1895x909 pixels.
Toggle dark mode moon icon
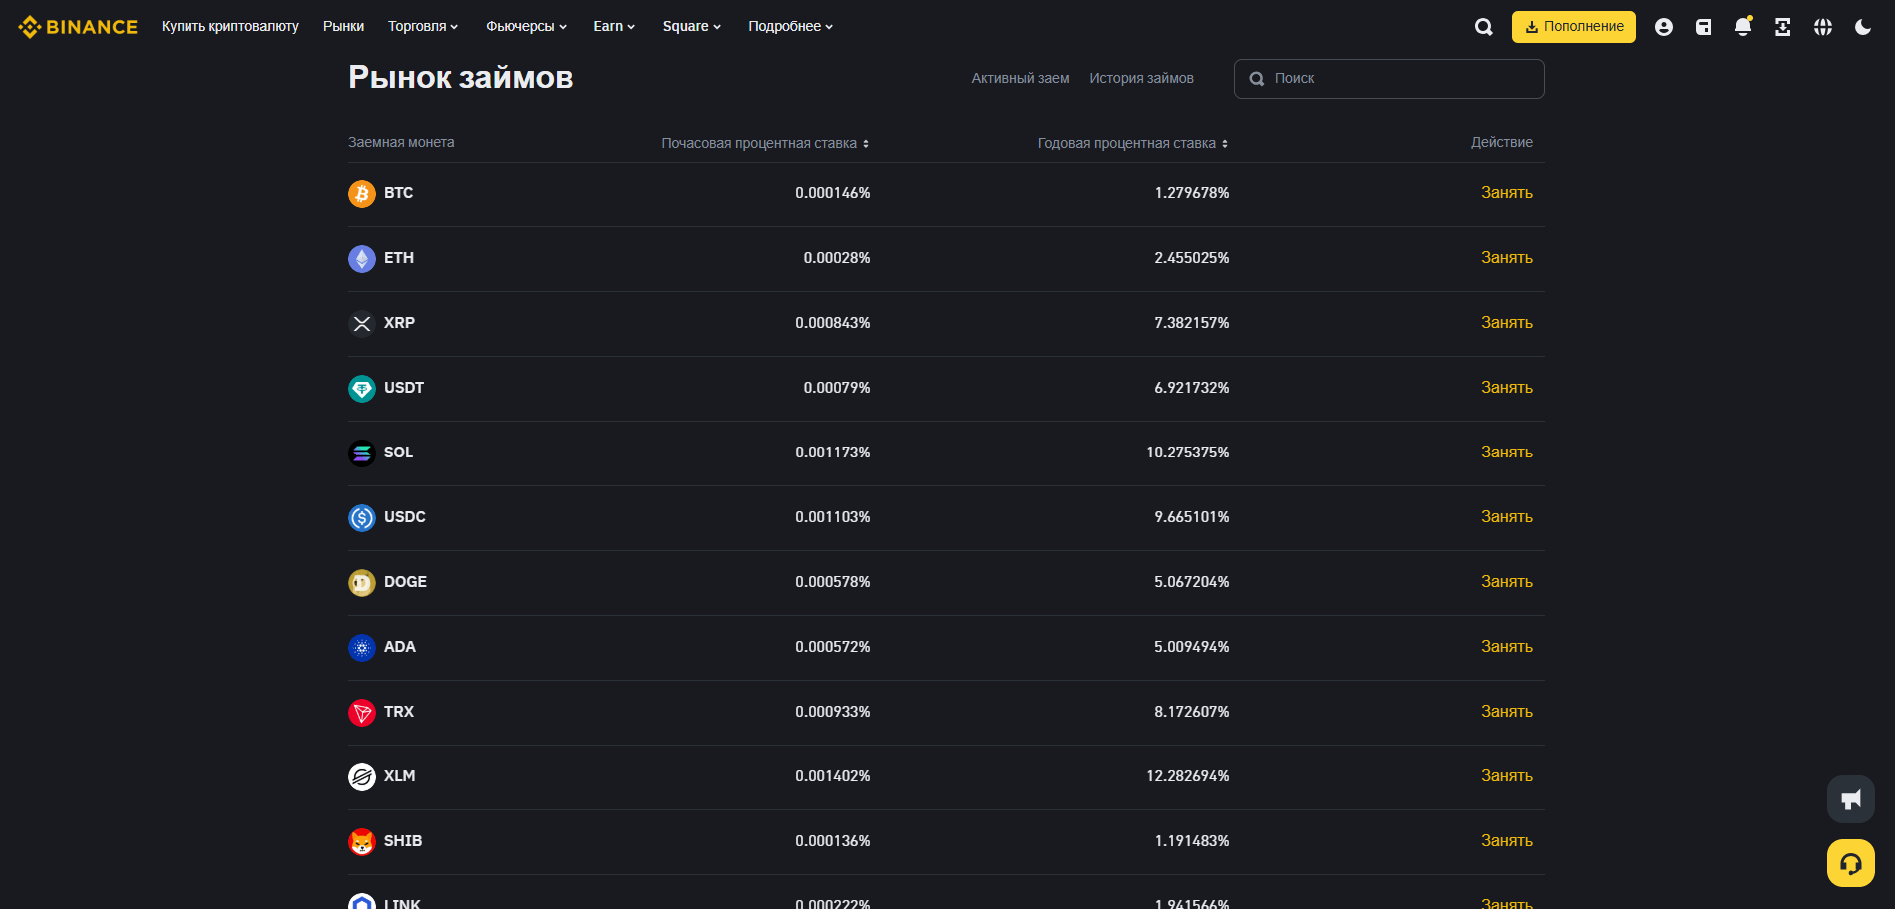[x=1863, y=27]
